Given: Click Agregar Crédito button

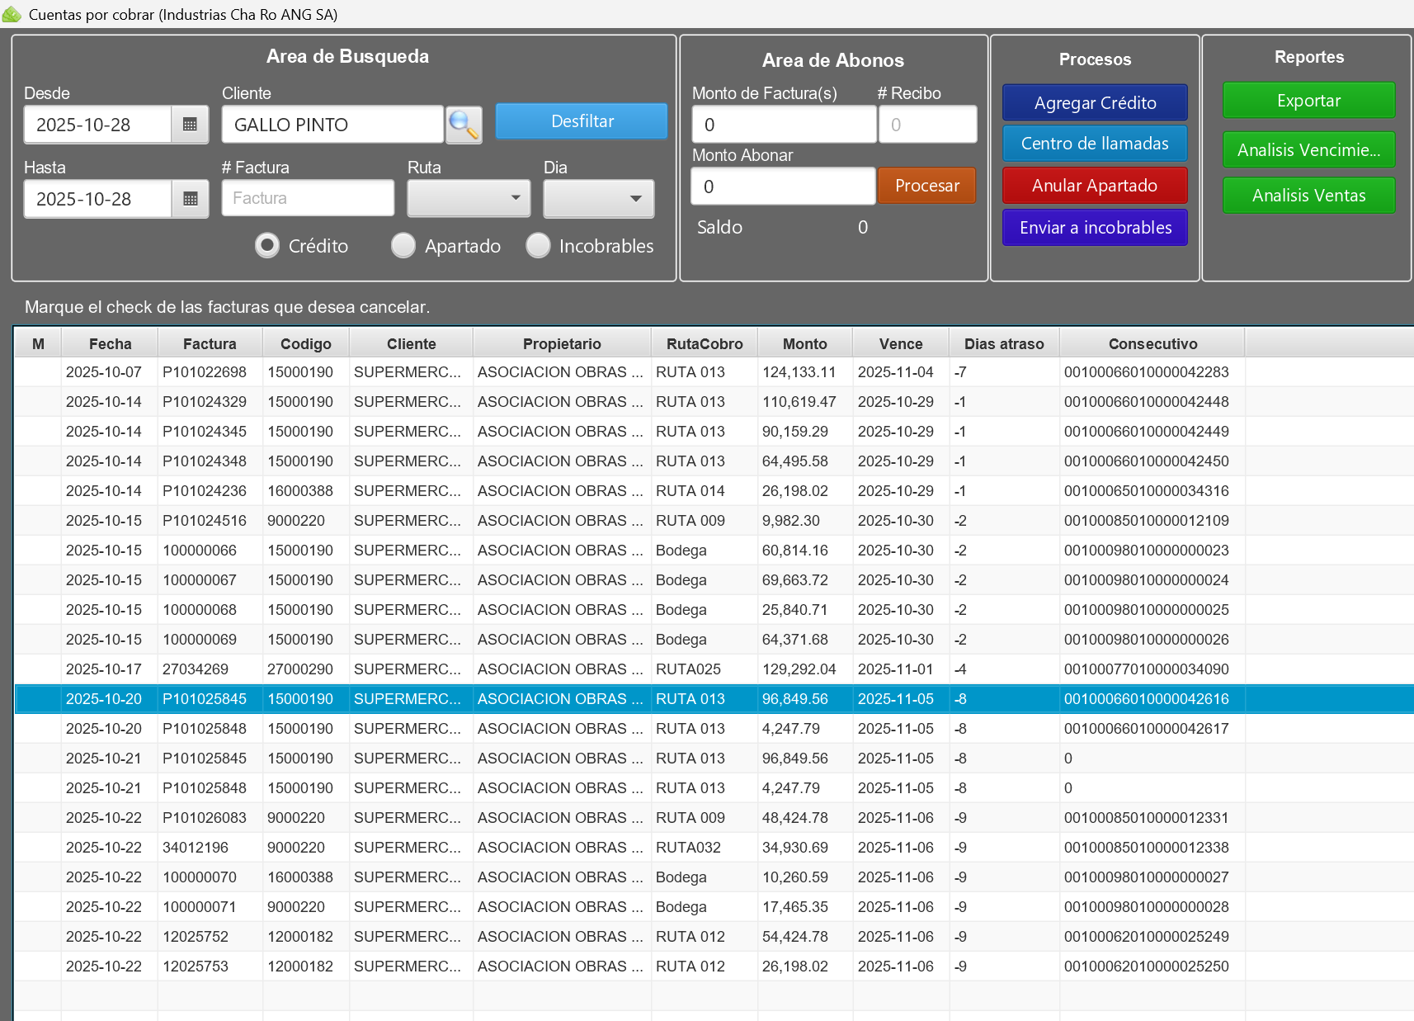Looking at the screenshot, I should point(1095,103).
